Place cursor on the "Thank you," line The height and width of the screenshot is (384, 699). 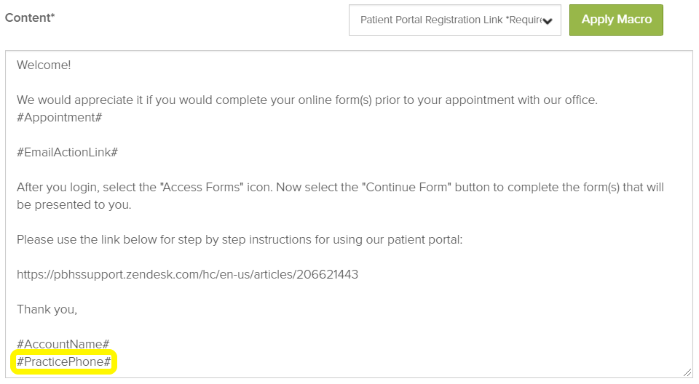click(47, 309)
